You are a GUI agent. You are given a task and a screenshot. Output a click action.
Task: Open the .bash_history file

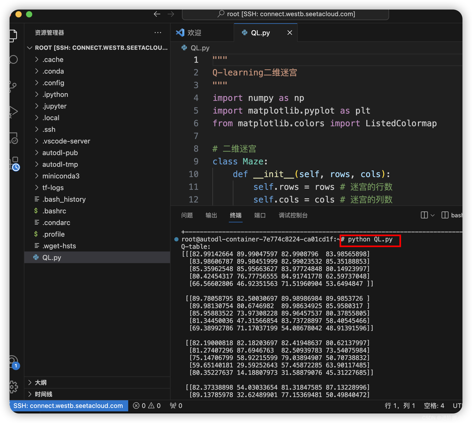tap(97, 199)
